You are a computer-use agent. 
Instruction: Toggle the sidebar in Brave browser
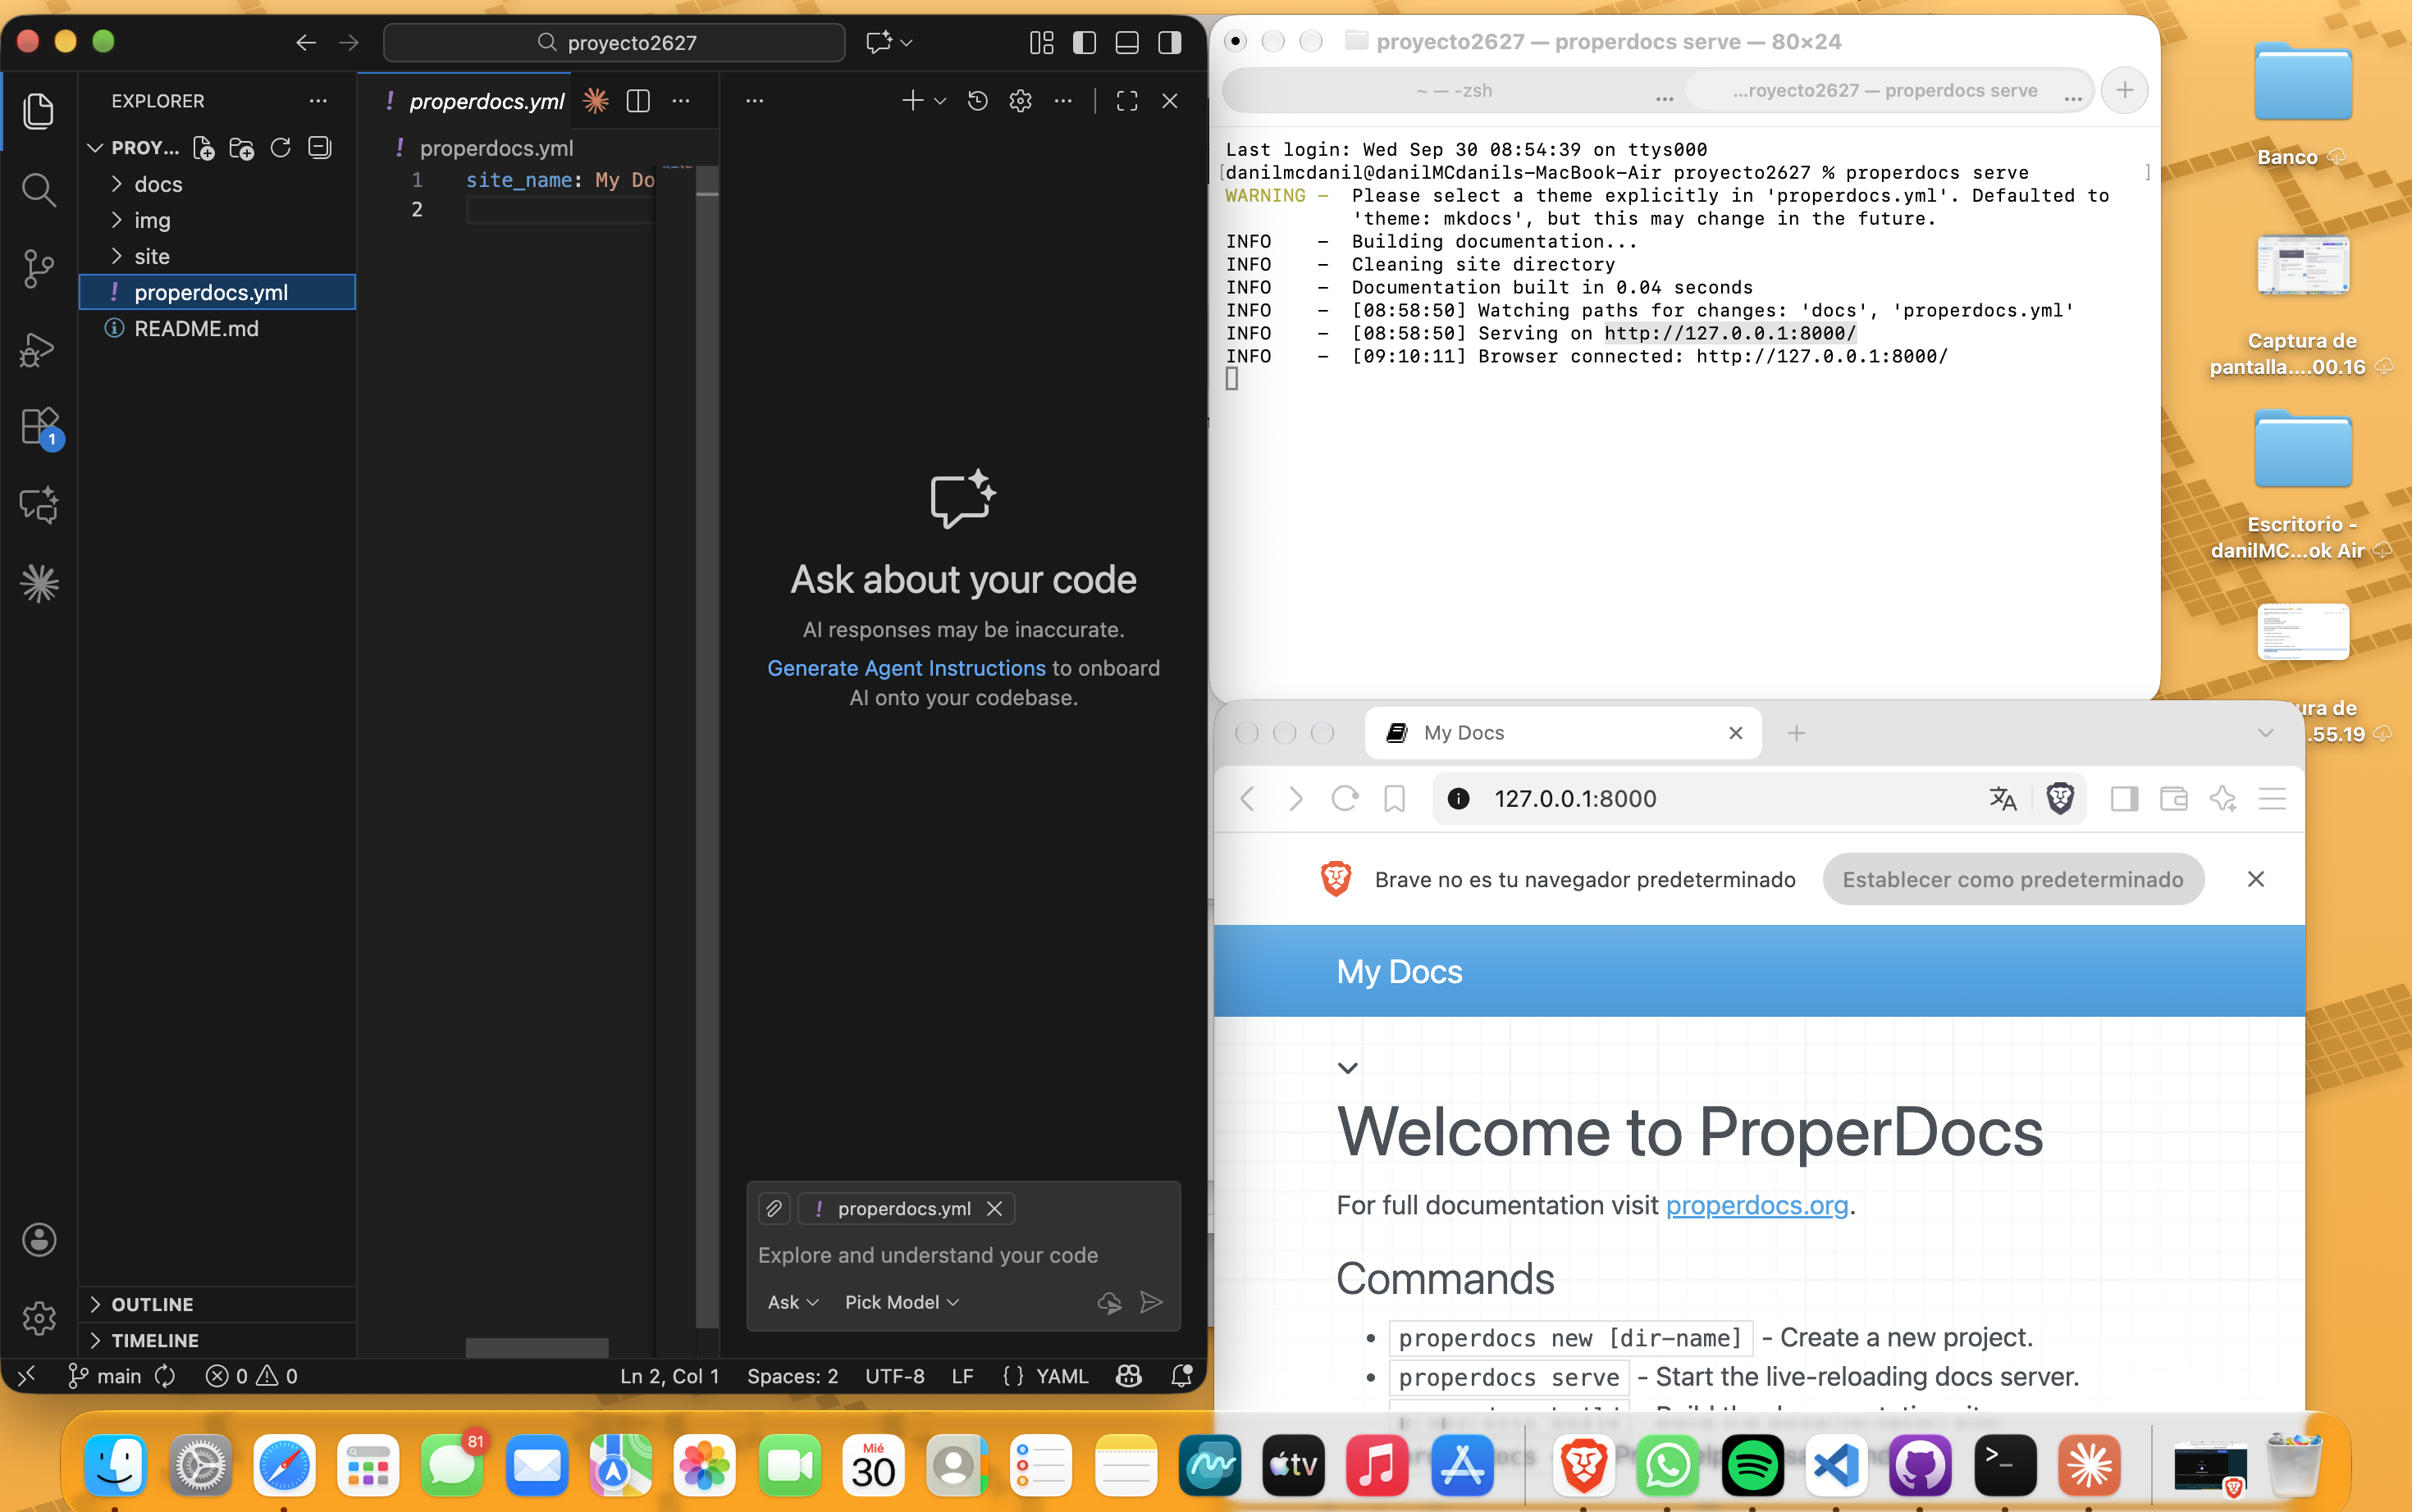[x=2124, y=798]
